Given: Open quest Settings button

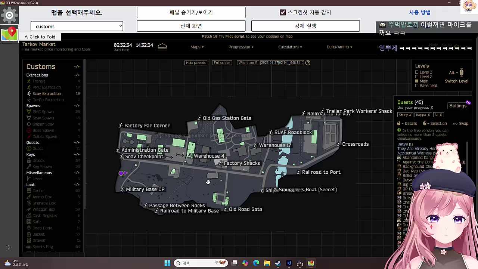Looking at the screenshot, I should [x=458, y=106].
